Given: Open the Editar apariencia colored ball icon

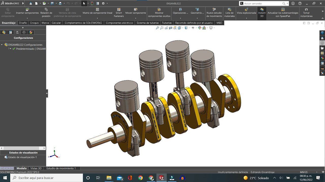Looking at the screenshot, I should click(200, 28).
